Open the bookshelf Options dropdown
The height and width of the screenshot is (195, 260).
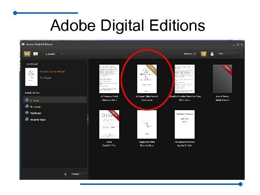click(x=78, y=174)
